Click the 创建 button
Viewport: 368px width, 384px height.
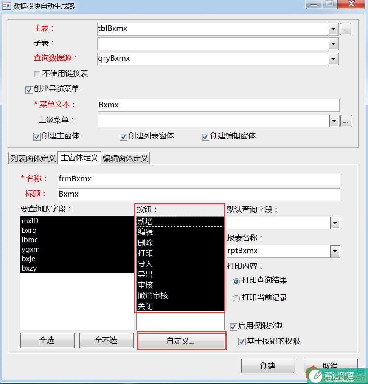click(x=268, y=366)
